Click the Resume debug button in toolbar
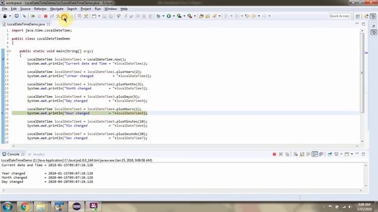The image size is (378, 212). (x=33, y=16)
